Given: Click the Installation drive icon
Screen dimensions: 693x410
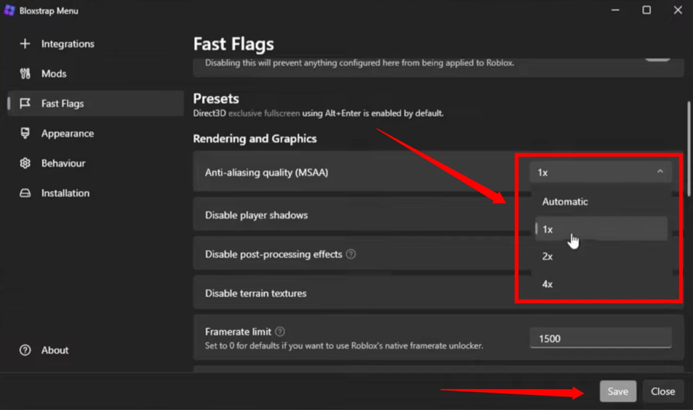Looking at the screenshot, I should point(25,193).
